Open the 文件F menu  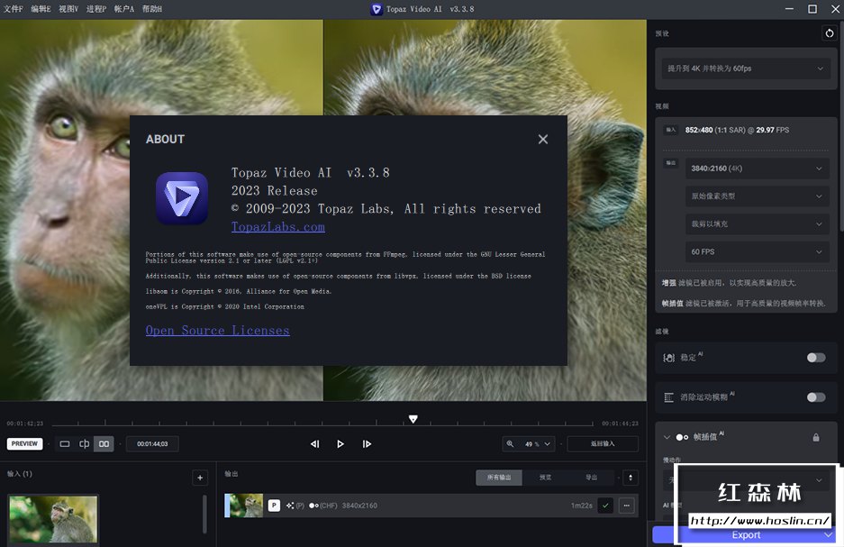[x=13, y=9]
